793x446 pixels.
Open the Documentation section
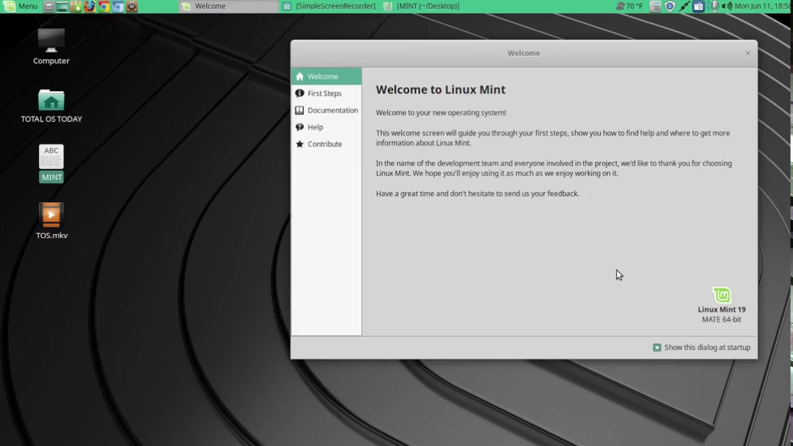326,110
